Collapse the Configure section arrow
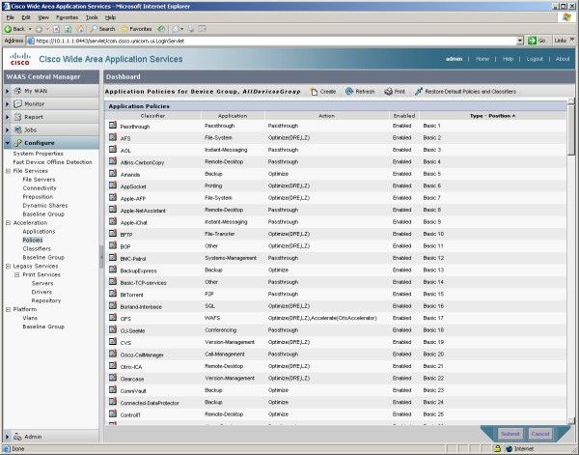The width and height of the screenshot is (579, 455). point(8,143)
